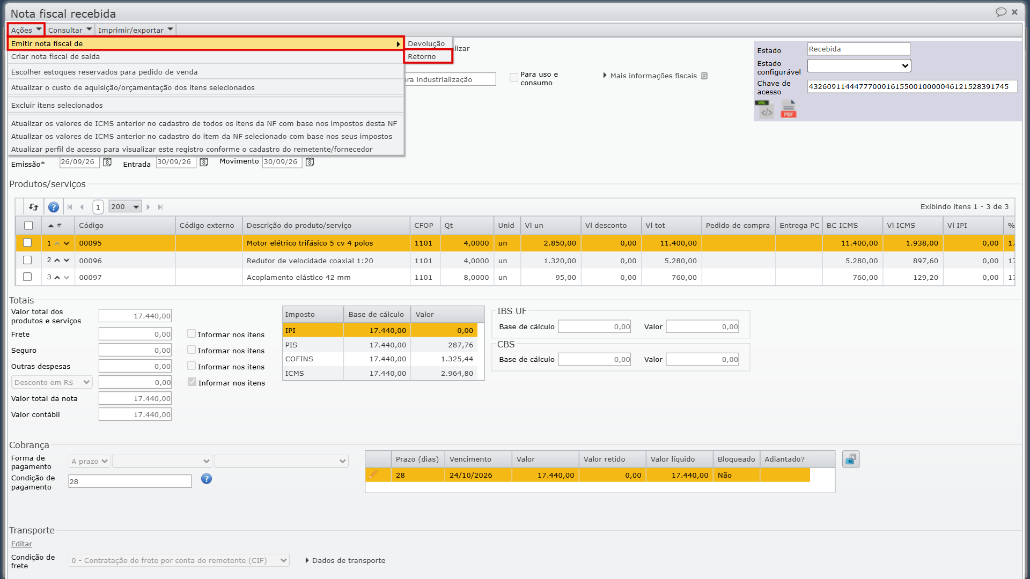Open calendar for Emissão date
1030x579 pixels.
tap(107, 162)
